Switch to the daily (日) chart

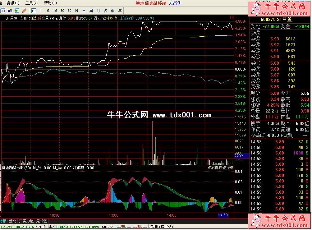pyautogui.click(x=84, y=11)
